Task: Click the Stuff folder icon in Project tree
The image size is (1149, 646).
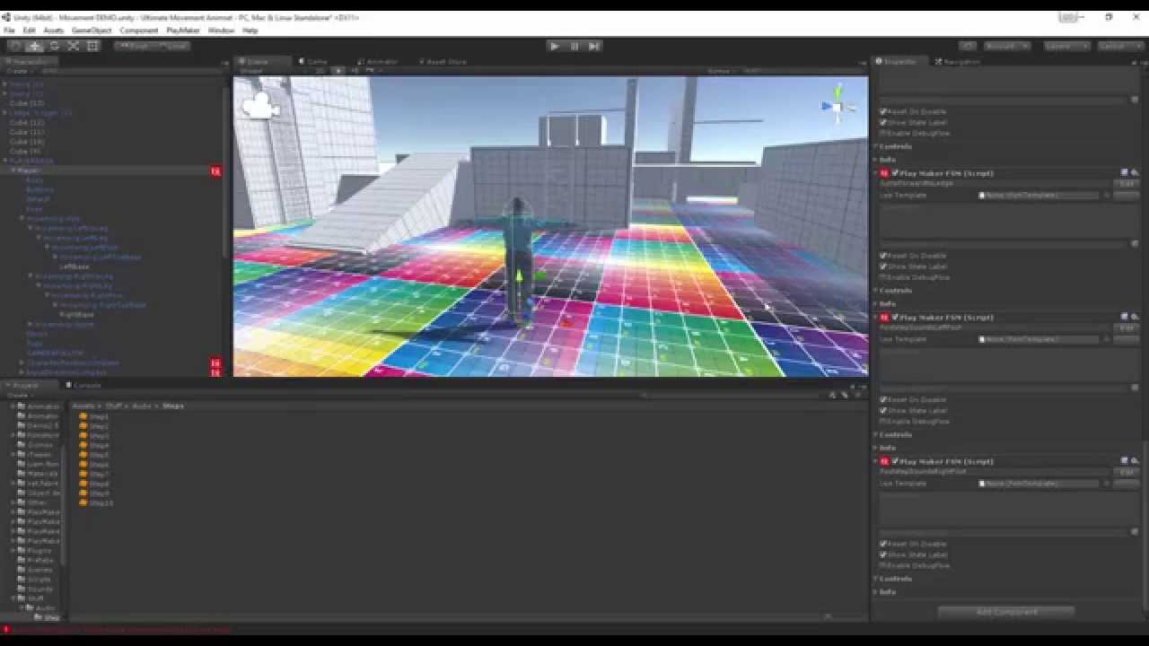Action: (x=22, y=598)
